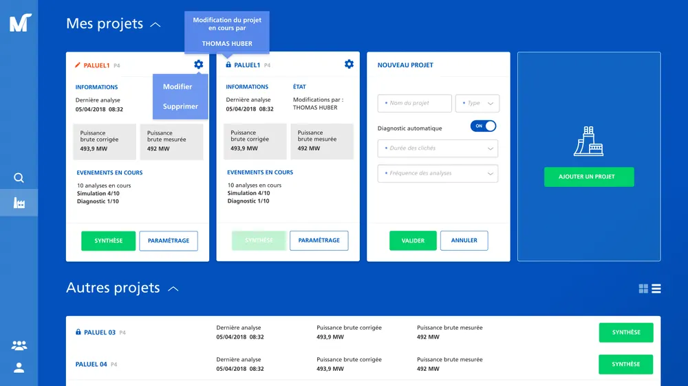Click Puissance brute corrigée tile on locked card
The height and width of the screenshot is (386, 688).
255,141
